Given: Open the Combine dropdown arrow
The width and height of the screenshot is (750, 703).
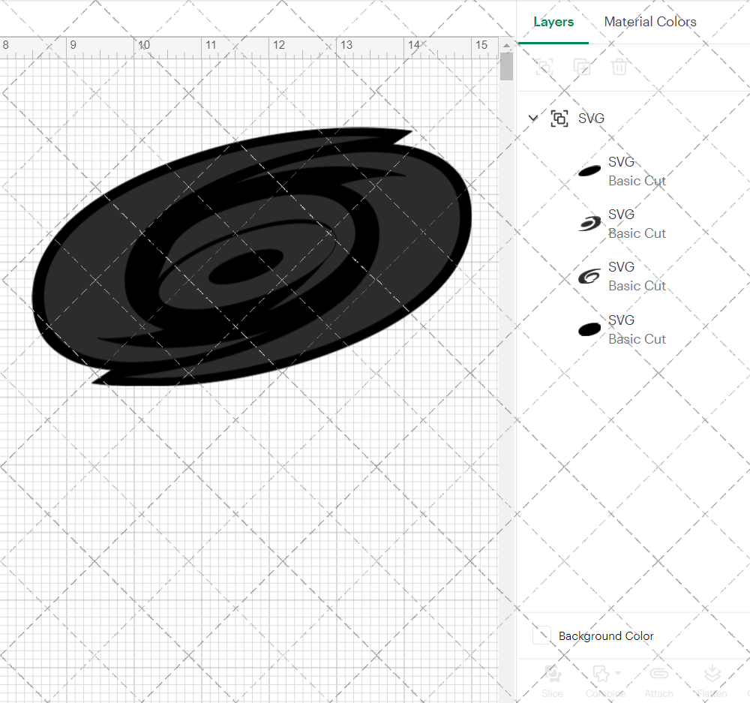Looking at the screenshot, I should [618, 673].
